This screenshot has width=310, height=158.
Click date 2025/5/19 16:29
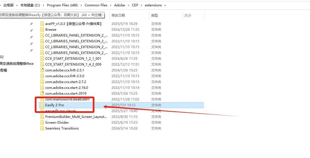pos(124,24)
